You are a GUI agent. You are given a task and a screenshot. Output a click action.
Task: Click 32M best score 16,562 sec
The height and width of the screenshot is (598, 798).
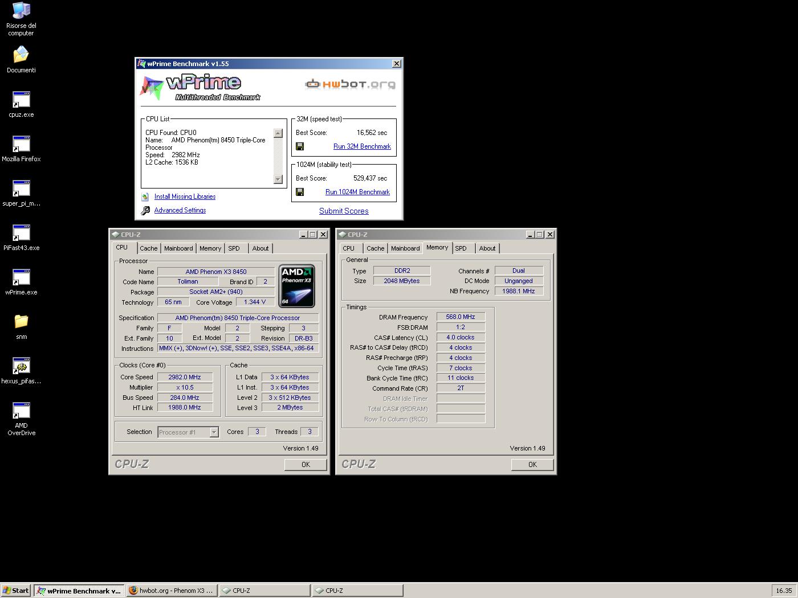(372, 133)
